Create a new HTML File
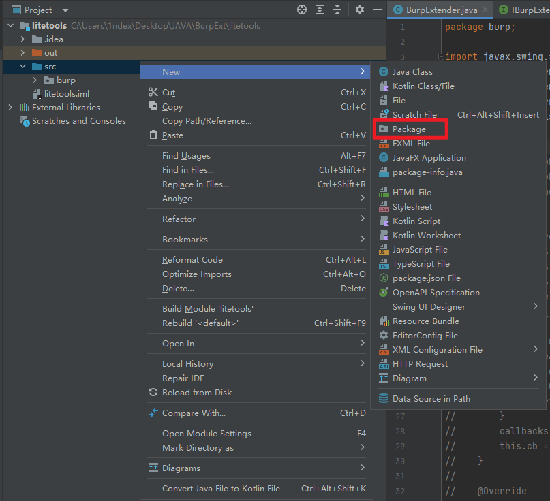This screenshot has height=501, width=550. pyautogui.click(x=459, y=193)
